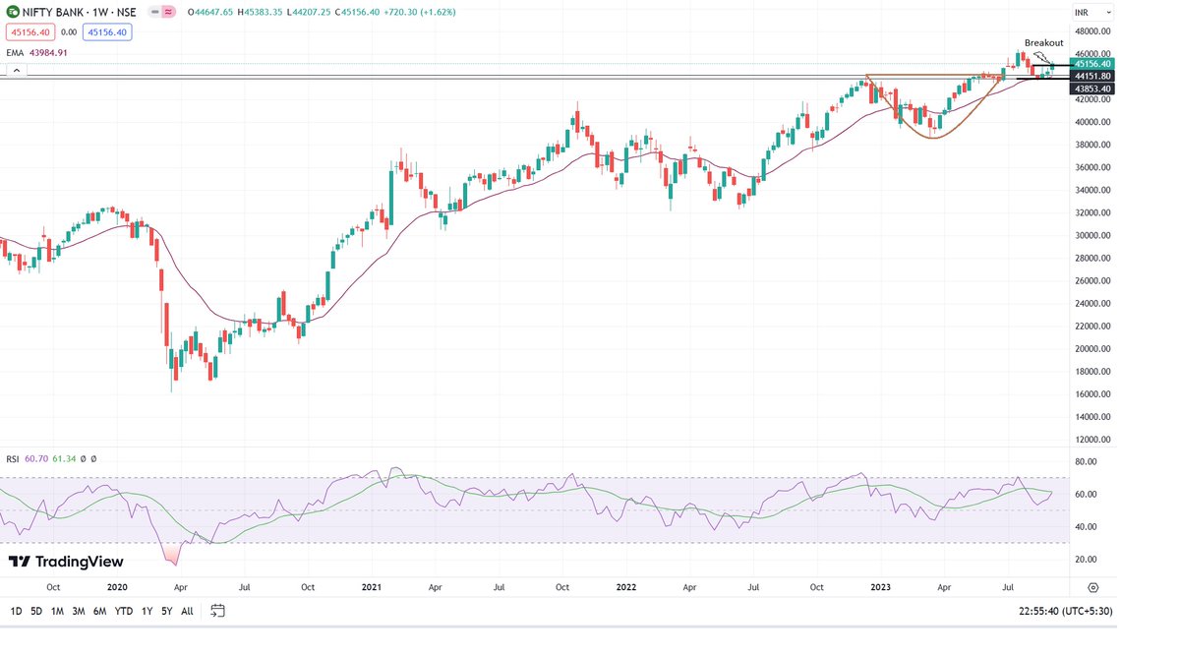Open the Go to date calendar icon
This screenshot has height=656, width=1180.
pyautogui.click(x=216, y=610)
